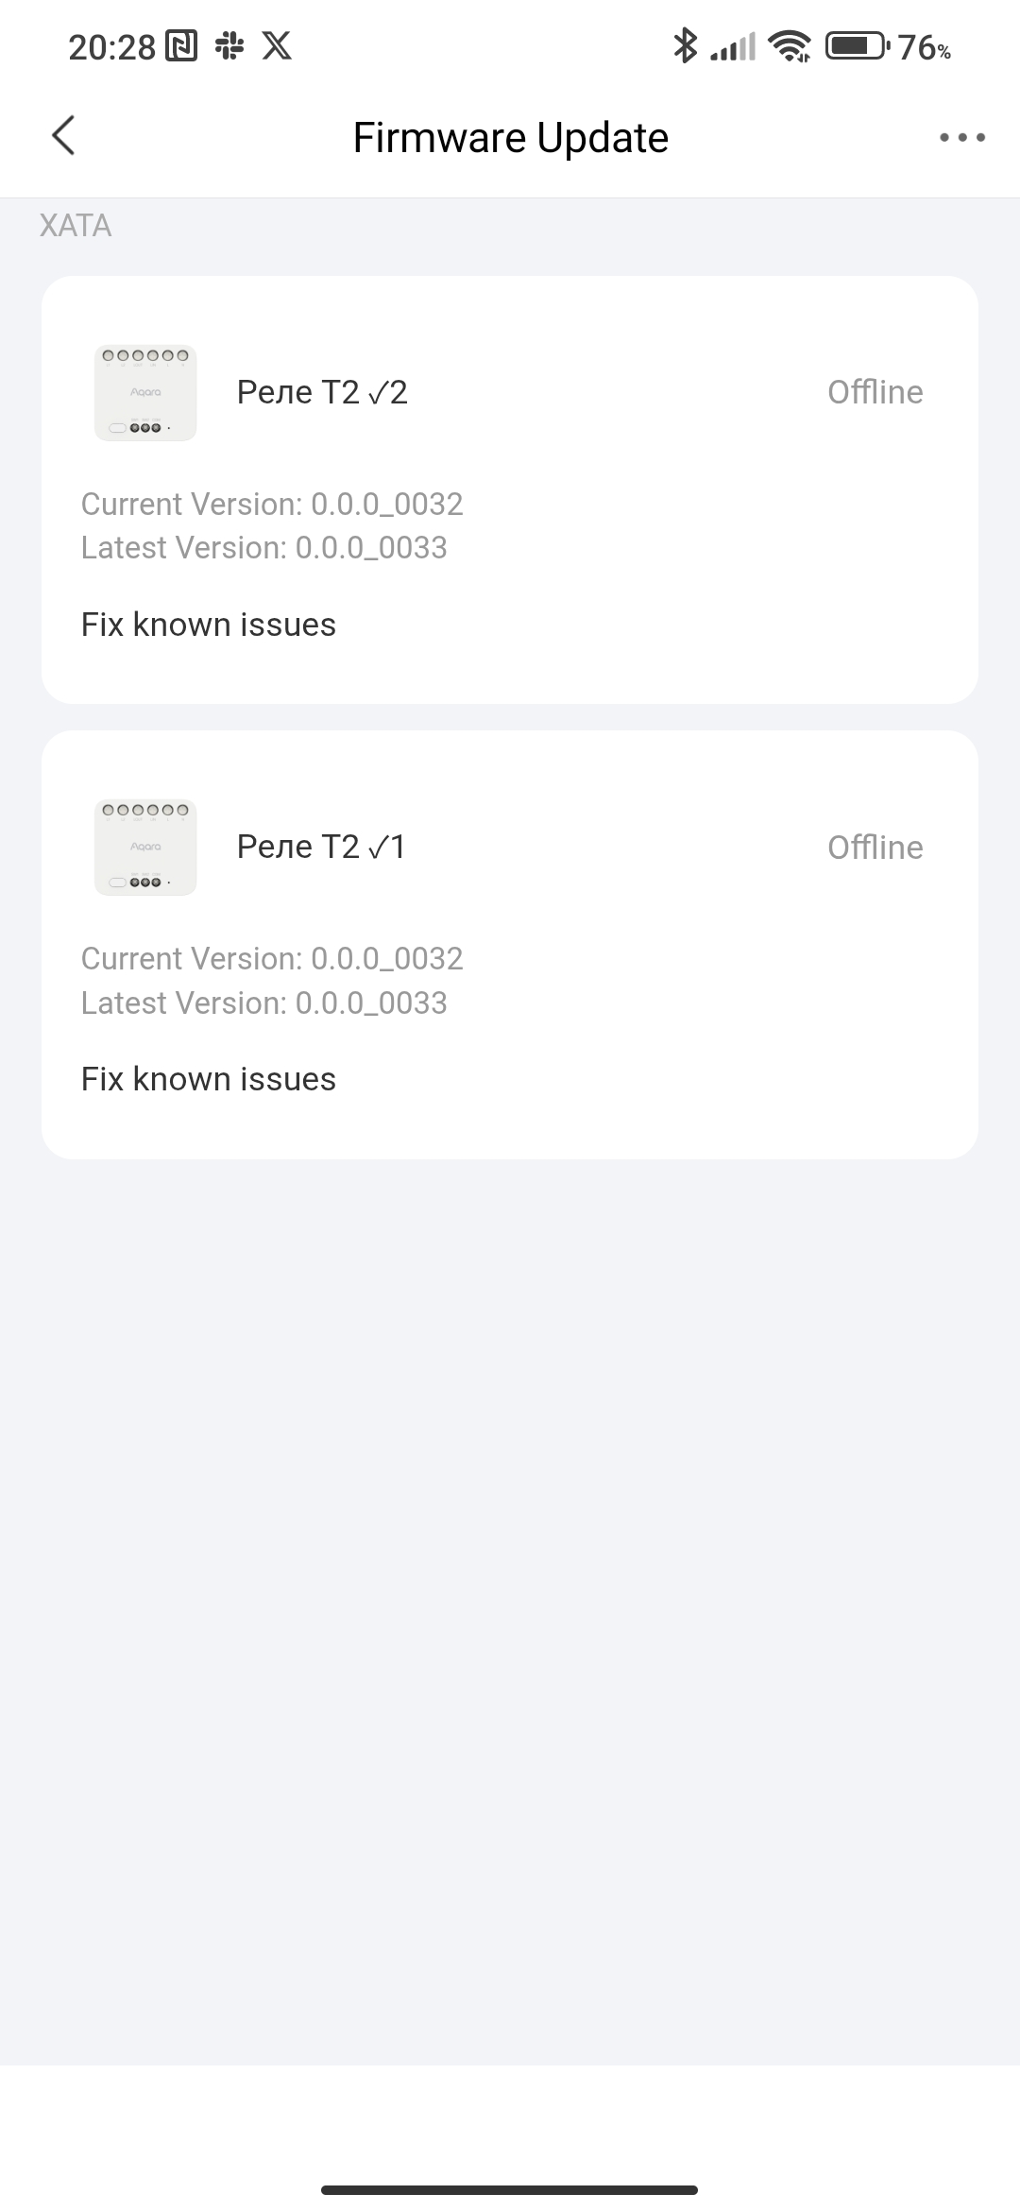Screen dimensions: 1020x2211
Task: Tap the battery indicator icon
Action: click(x=857, y=45)
